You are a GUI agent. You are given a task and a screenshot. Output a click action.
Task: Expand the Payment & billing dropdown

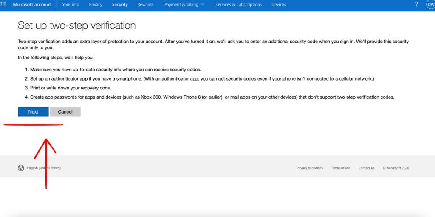pos(184,5)
